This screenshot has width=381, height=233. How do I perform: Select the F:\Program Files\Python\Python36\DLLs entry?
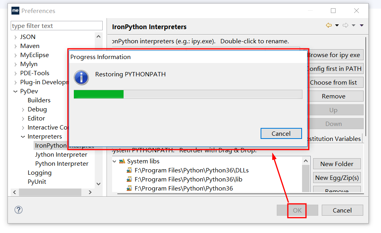pos(191,170)
